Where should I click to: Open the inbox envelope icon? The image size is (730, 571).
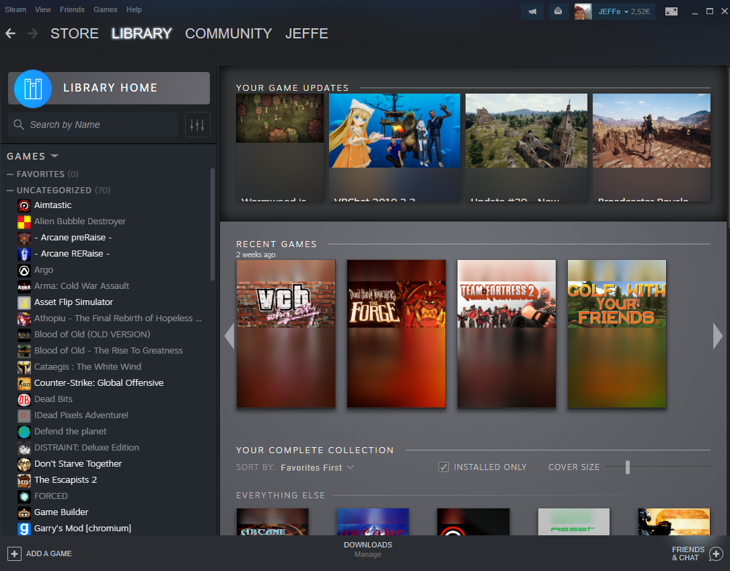[558, 11]
